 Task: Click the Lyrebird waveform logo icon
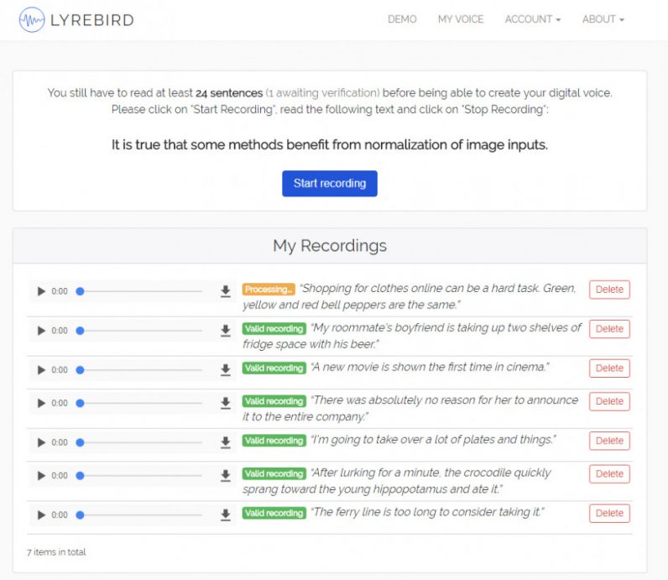(x=33, y=20)
